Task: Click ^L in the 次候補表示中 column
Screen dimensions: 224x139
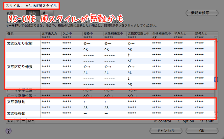Action: pos(107,73)
